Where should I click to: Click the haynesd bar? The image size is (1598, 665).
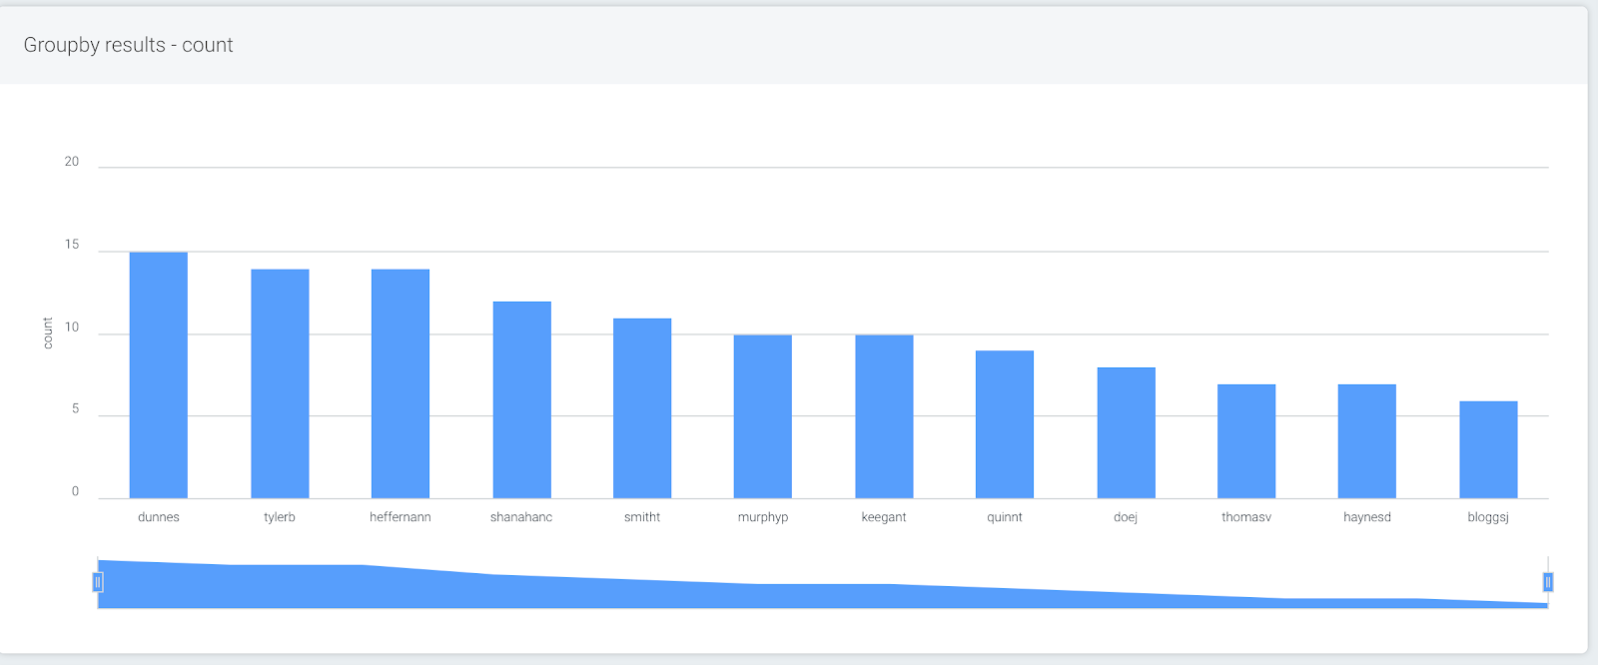pos(1367,441)
